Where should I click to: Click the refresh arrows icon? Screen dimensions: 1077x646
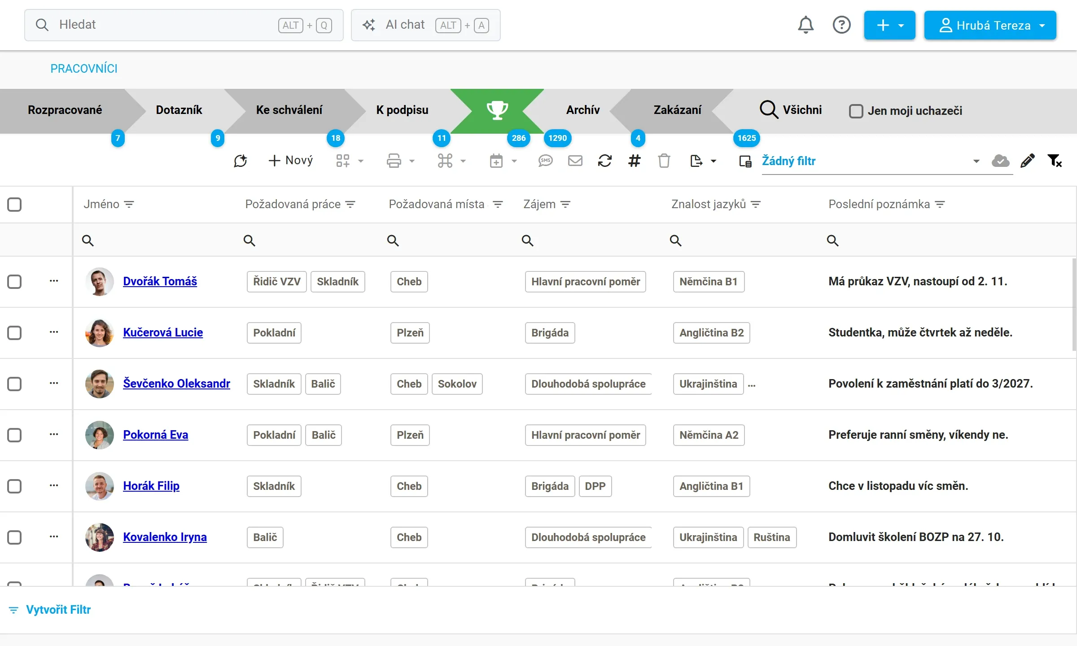click(604, 161)
